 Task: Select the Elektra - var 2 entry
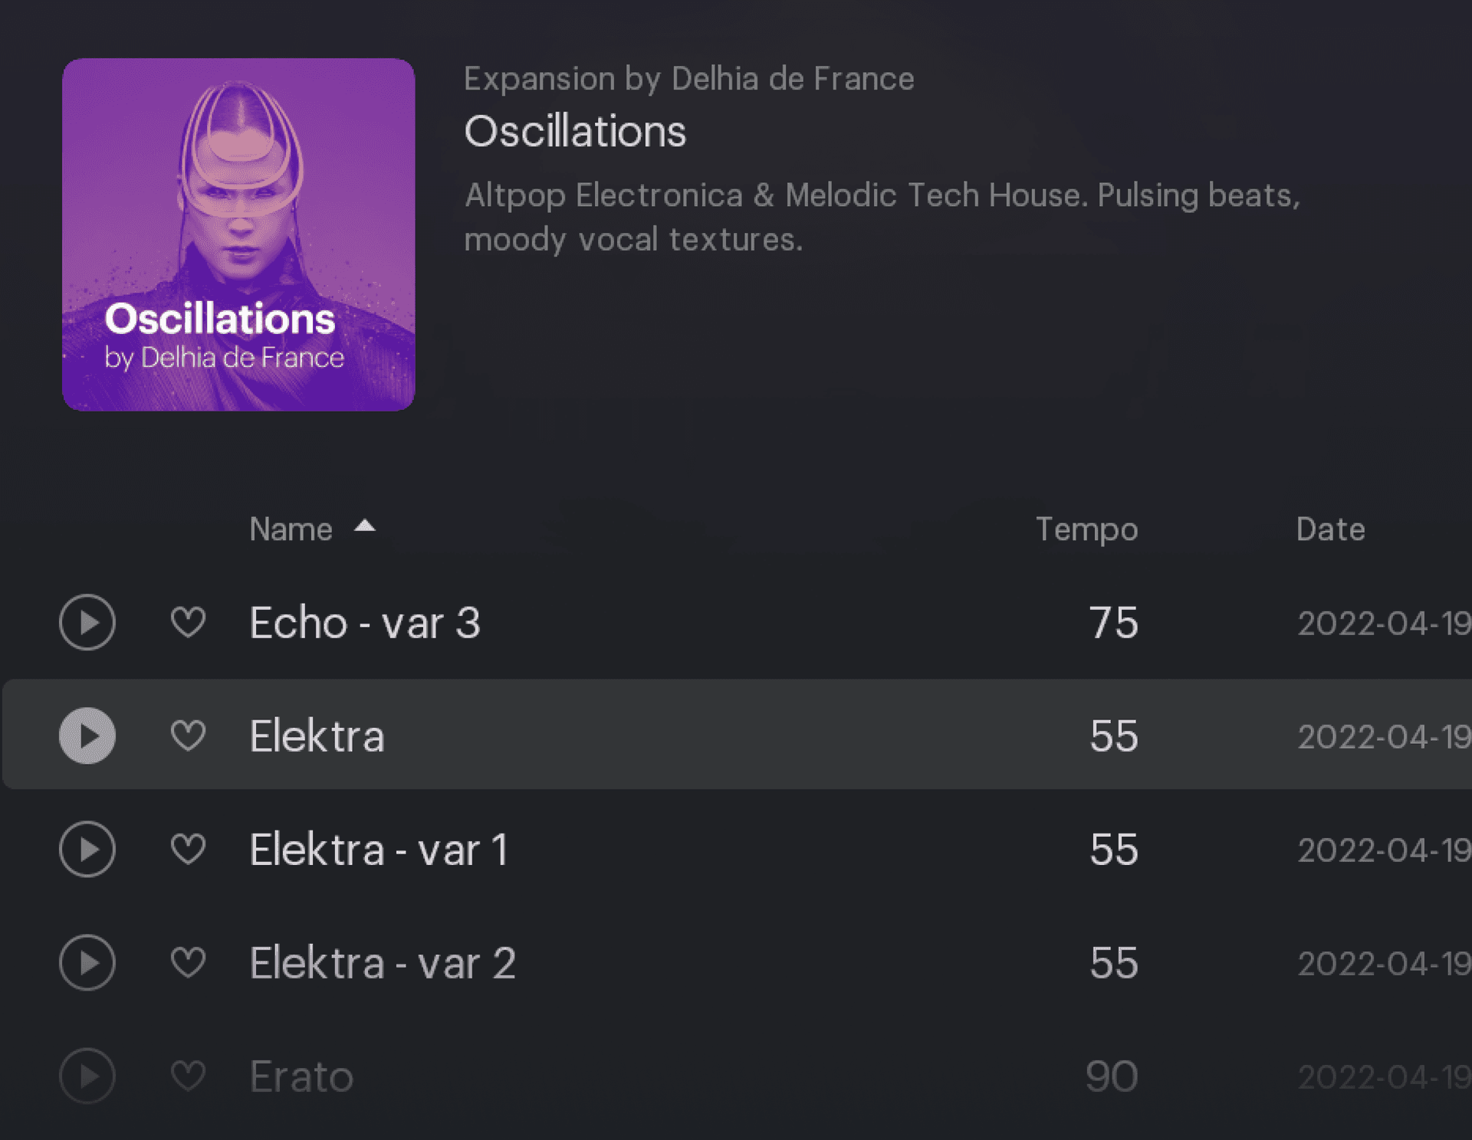point(736,962)
